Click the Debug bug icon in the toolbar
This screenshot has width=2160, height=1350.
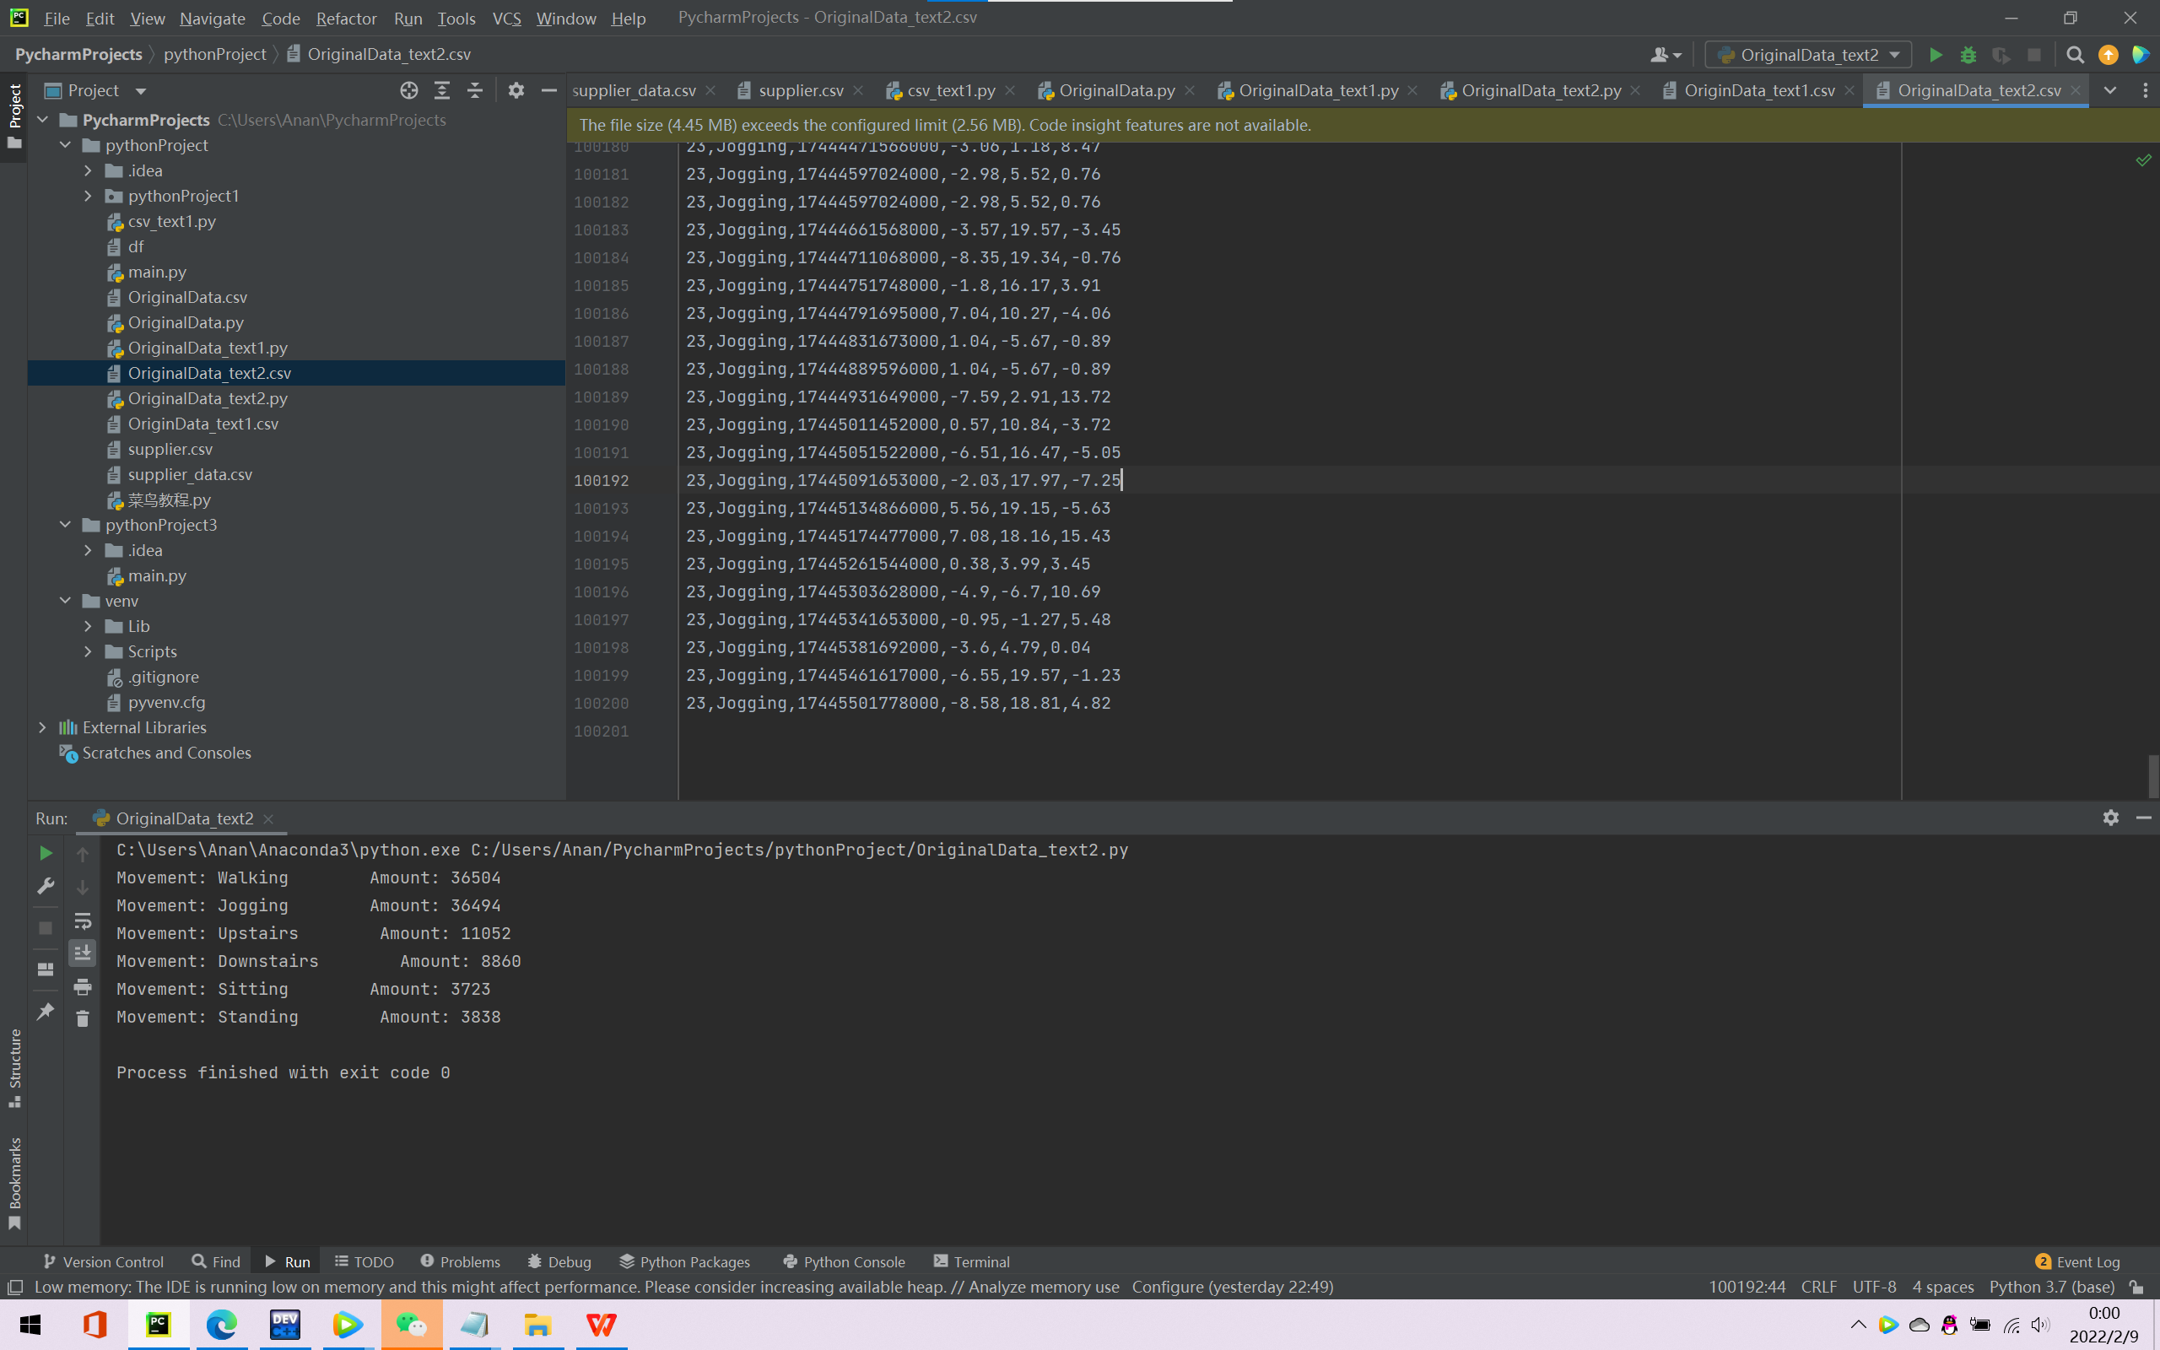pyautogui.click(x=1968, y=56)
